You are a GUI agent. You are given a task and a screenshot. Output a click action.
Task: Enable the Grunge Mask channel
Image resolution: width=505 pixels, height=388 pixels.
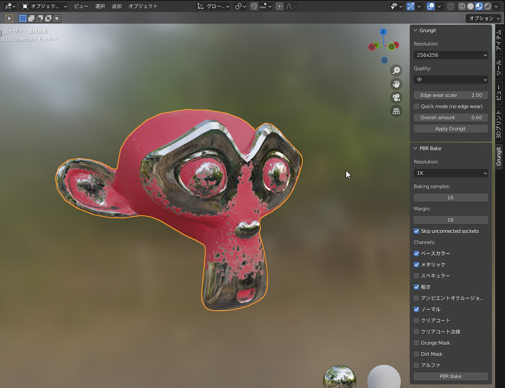(x=416, y=343)
